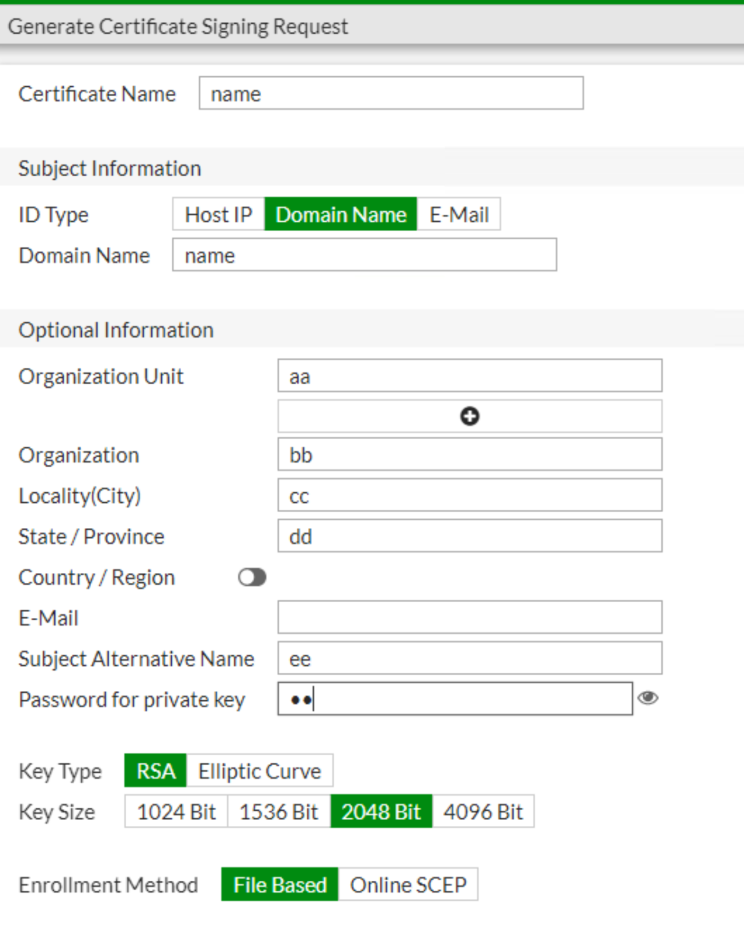Keep Domain Name selected as ID Type
Image resolution: width=744 pixels, height=932 pixels.
tap(340, 214)
